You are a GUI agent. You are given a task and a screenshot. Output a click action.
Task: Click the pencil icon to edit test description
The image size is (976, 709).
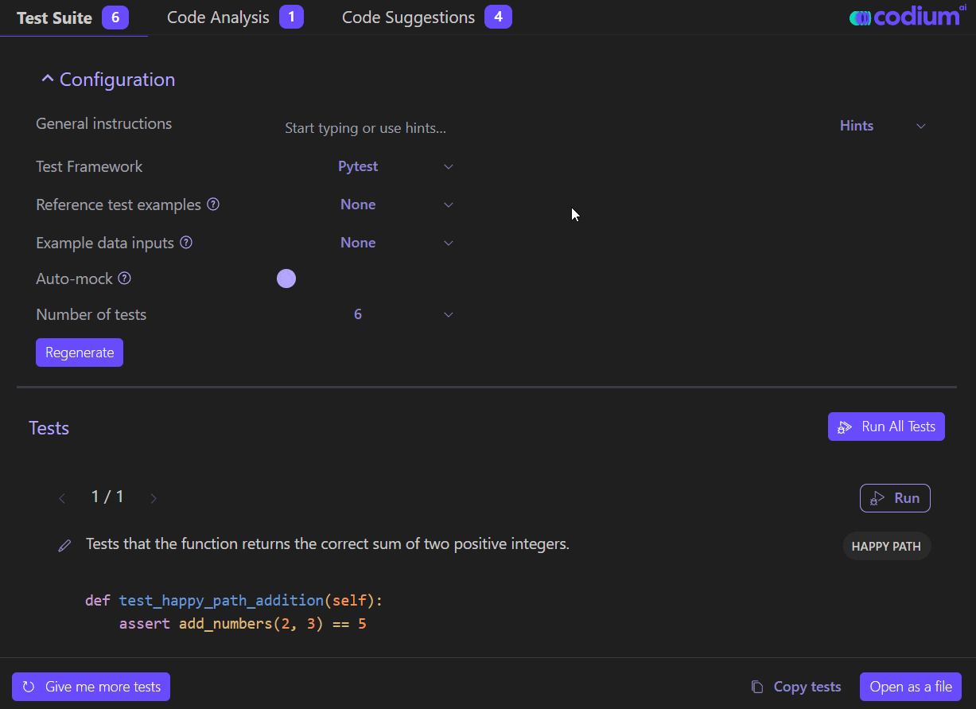tap(64, 545)
